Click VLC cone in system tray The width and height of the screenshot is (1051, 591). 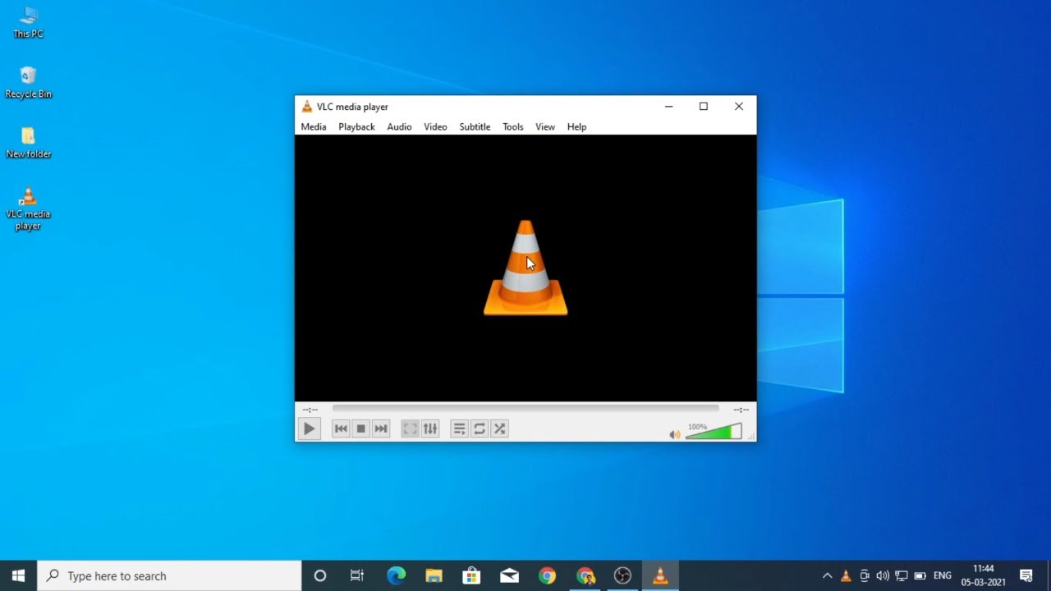(846, 575)
